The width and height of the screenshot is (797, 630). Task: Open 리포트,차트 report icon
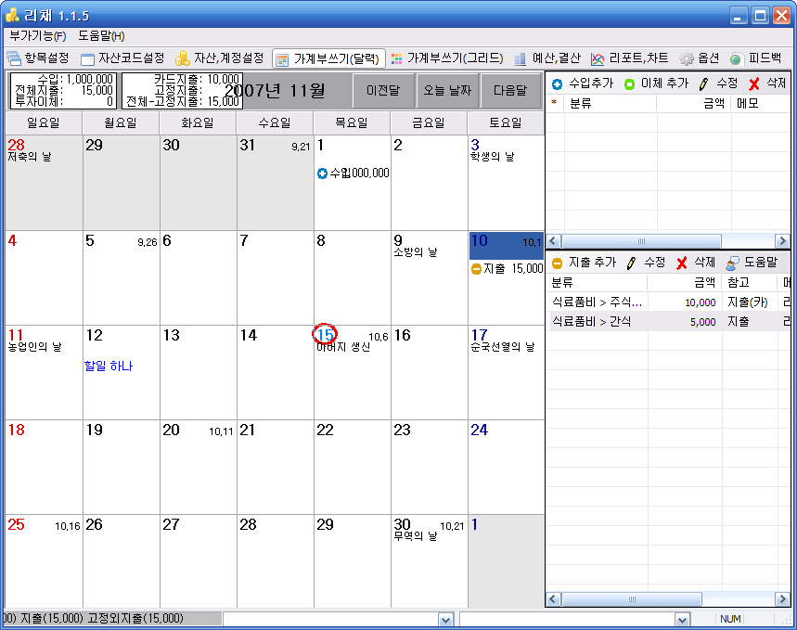pyautogui.click(x=598, y=58)
